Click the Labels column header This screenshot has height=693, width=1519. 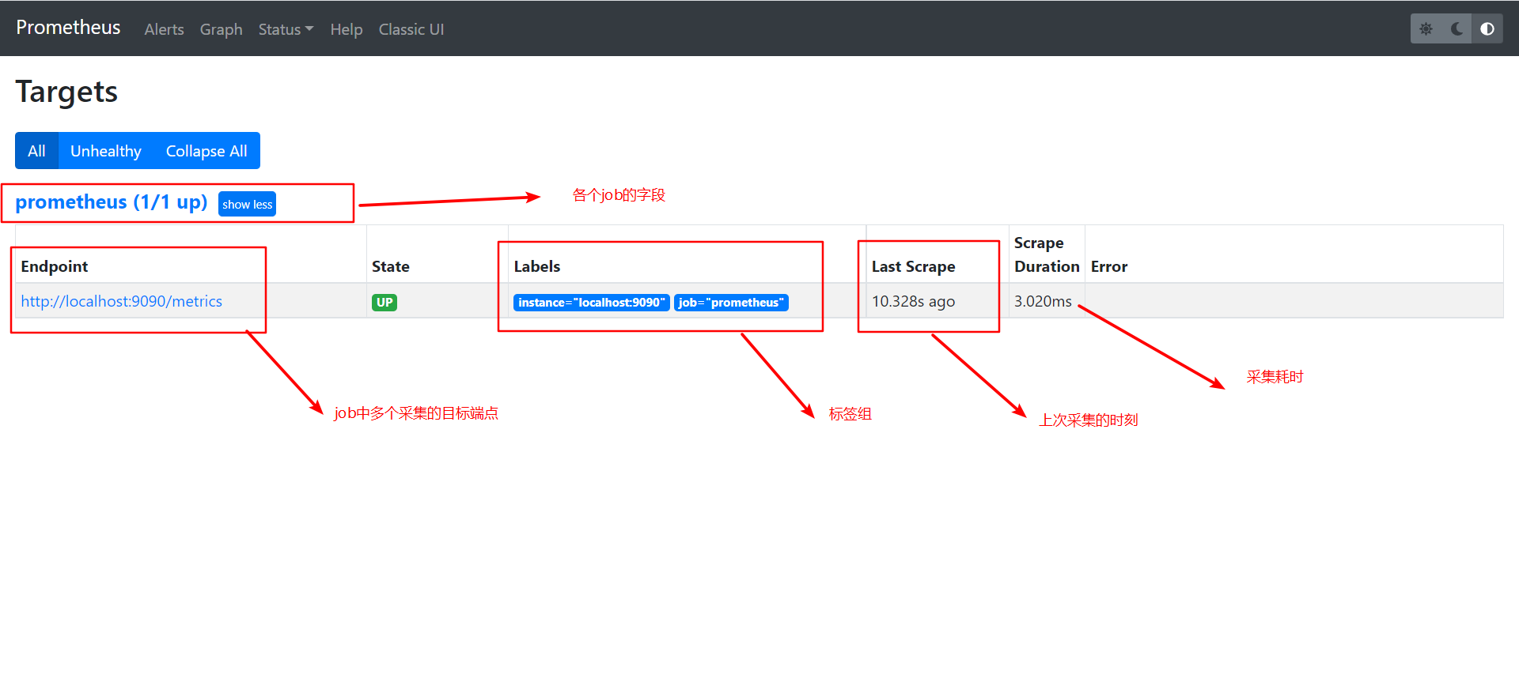(537, 266)
